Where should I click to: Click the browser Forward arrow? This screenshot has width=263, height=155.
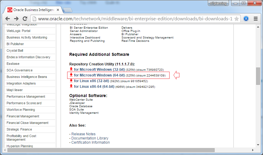16,19
